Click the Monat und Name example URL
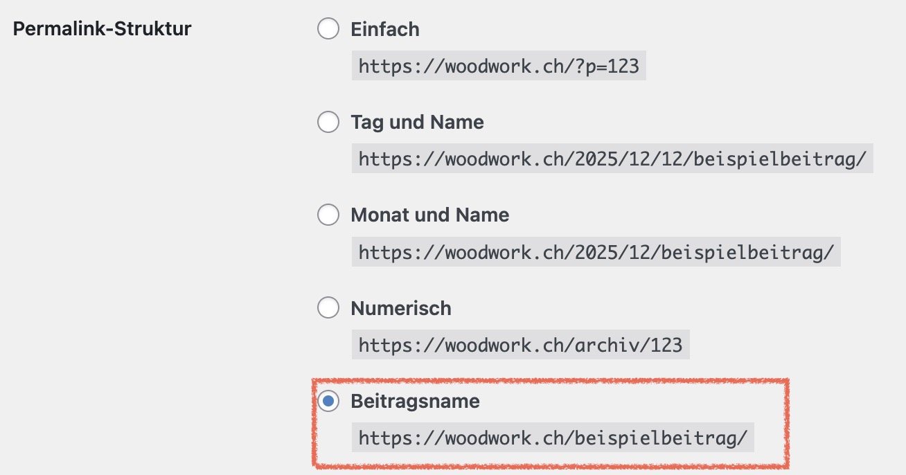This screenshot has height=475, width=906. pyautogui.click(x=596, y=252)
